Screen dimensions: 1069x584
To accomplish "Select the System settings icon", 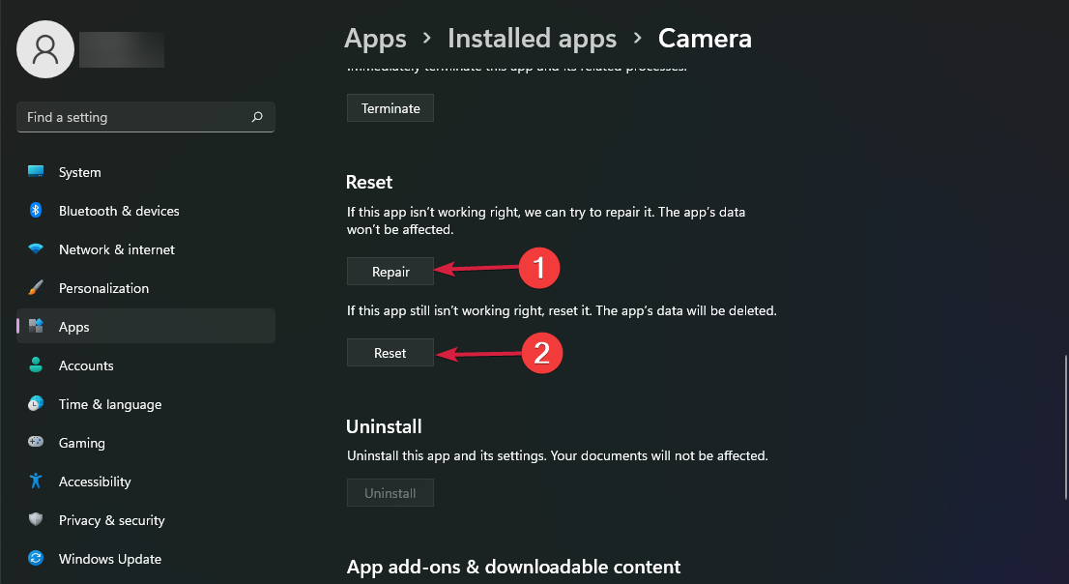I will pyautogui.click(x=36, y=172).
